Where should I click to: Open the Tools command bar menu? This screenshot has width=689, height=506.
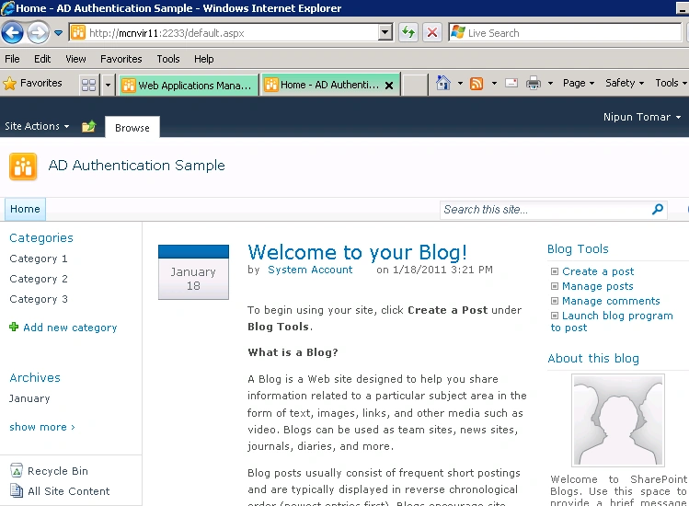(671, 83)
